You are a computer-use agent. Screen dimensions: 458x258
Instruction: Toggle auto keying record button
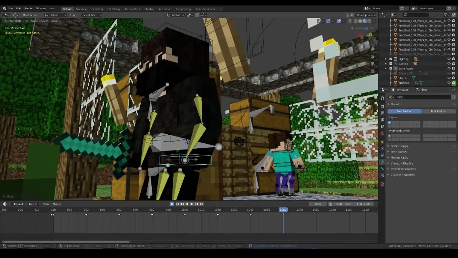pyautogui.click(x=172, y=204)
